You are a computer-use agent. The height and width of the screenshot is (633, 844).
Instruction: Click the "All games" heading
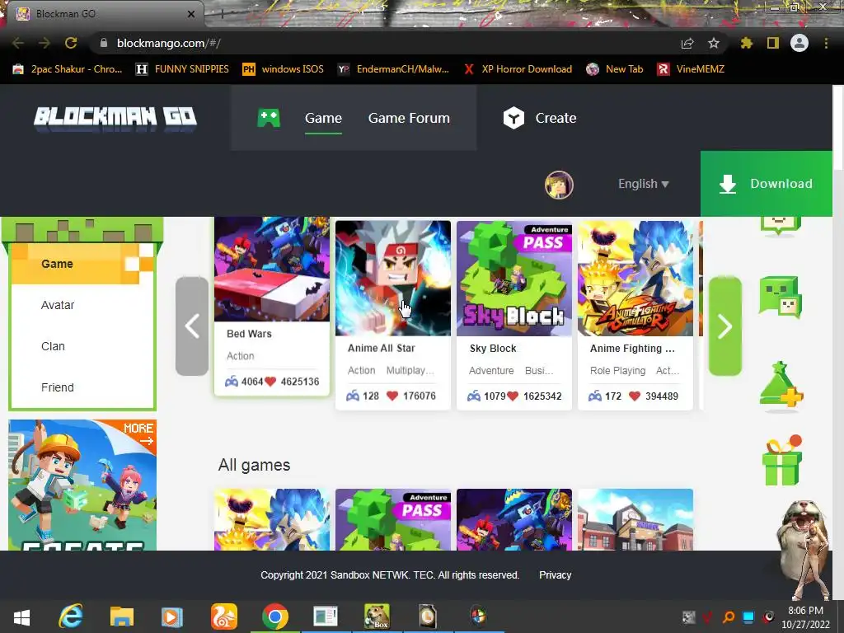pyautogui.click(x=254, y=465)
